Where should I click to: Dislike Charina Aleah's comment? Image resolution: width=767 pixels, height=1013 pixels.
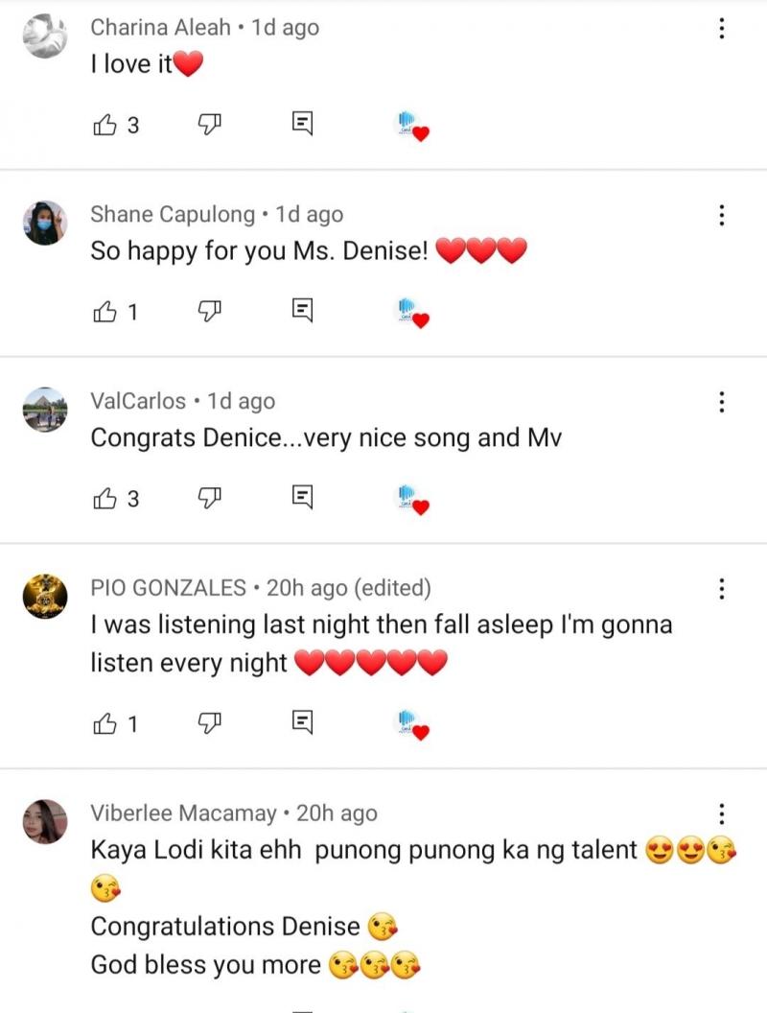(x=209, y=124)
